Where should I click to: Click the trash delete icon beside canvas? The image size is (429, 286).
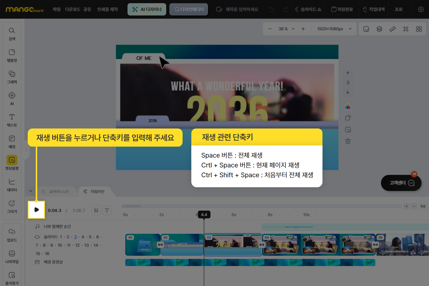tap(348, 141)
